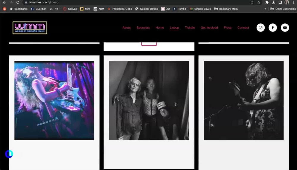This screenshot has width=297, height=170.
Task: Open the Reddit bookmark icon
Action: click(x=4, y=9)
